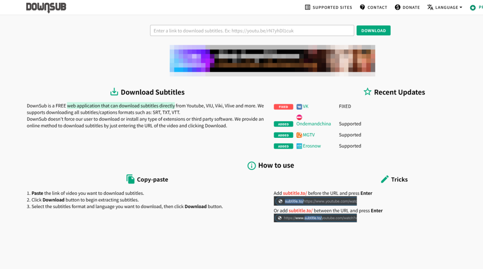Open the Donate menu item
The width and height of the screenshot is (483, 269).
tap(407, 8)
